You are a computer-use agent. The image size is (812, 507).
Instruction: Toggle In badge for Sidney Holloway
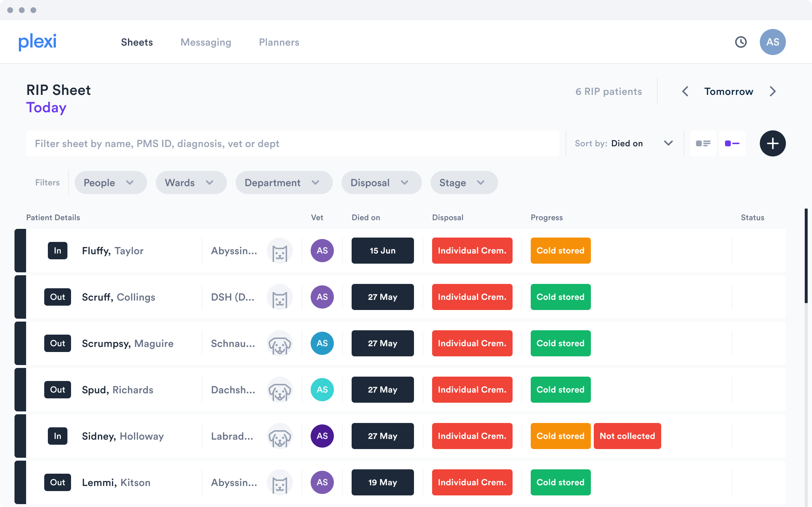click(57, 436)
